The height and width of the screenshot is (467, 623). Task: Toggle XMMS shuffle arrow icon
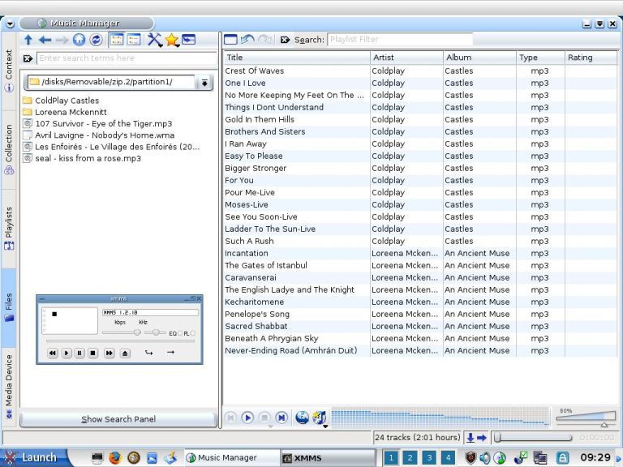tap(149, 352)
